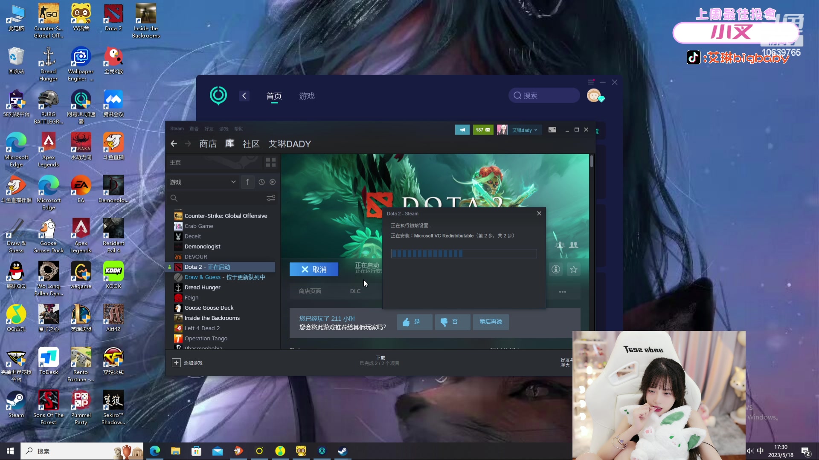Open the Steam menu in menu bar
This screenshot has width=819, height=460.
coord(177,129)
